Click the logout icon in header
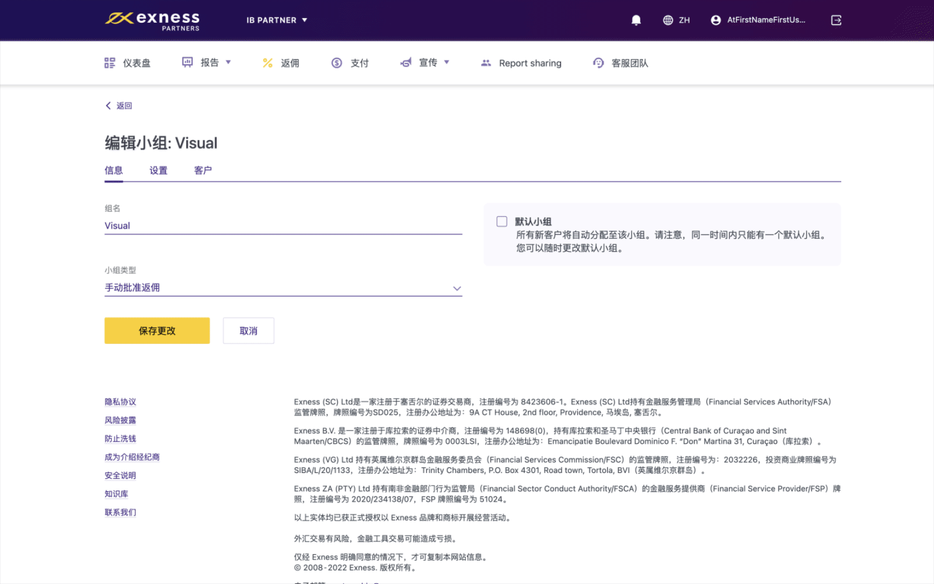The image size is (934, 584). pyautogui.click(x=836, y=20)
